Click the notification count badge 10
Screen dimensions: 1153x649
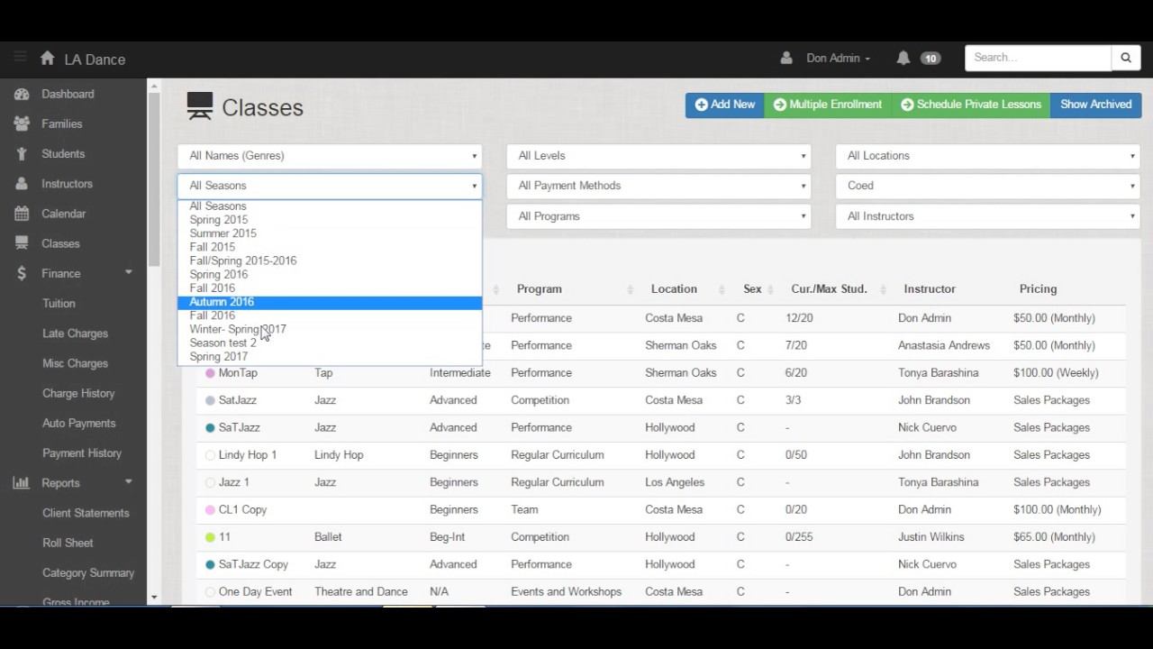coord(930,59)
